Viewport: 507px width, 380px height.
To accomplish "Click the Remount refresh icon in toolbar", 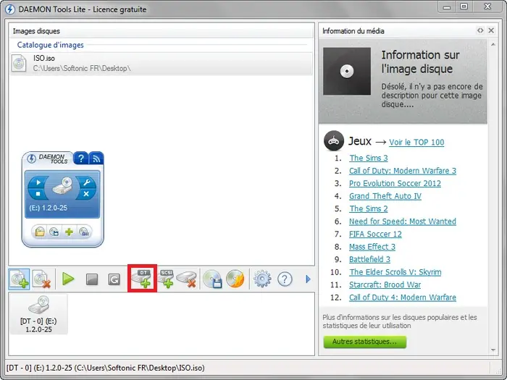I will tap(114, 279).
